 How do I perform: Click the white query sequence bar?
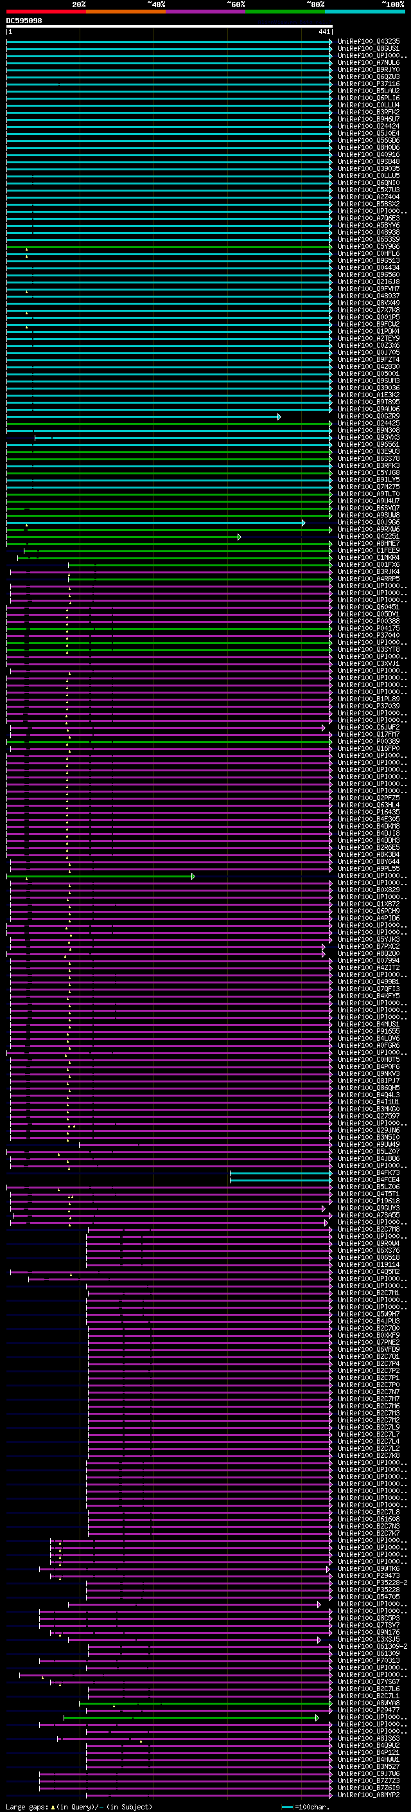tap(170, 26)
